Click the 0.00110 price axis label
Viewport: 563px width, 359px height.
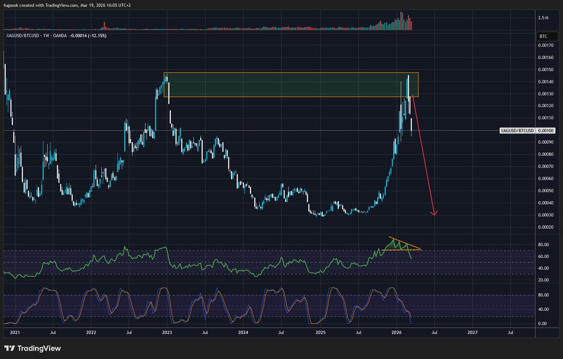tap(545, 118)
